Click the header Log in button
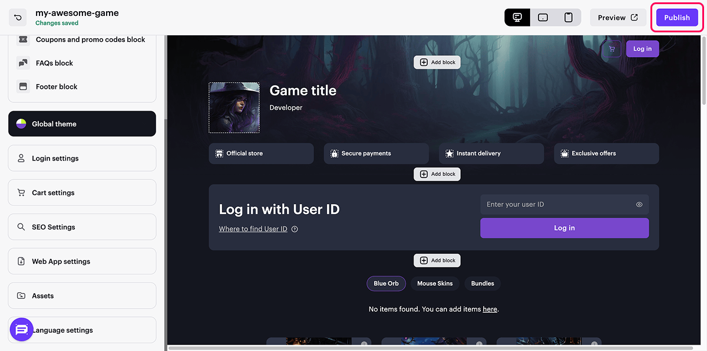Screen dimensions: 707x351 pyautogui.click(x=642, y=49)
